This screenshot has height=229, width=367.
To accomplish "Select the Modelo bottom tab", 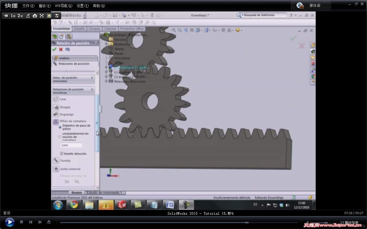I will tap(77, 193).
